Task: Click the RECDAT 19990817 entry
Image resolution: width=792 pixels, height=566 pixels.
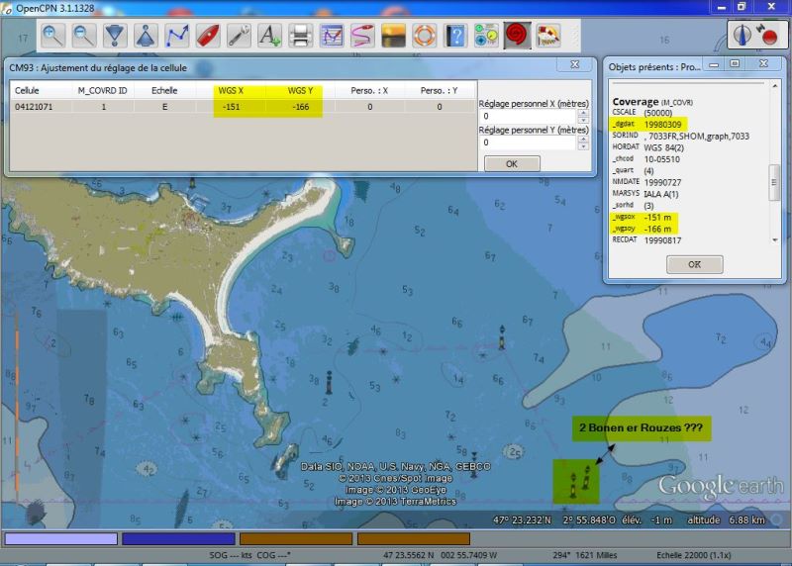Action: [x=646, y=240]
